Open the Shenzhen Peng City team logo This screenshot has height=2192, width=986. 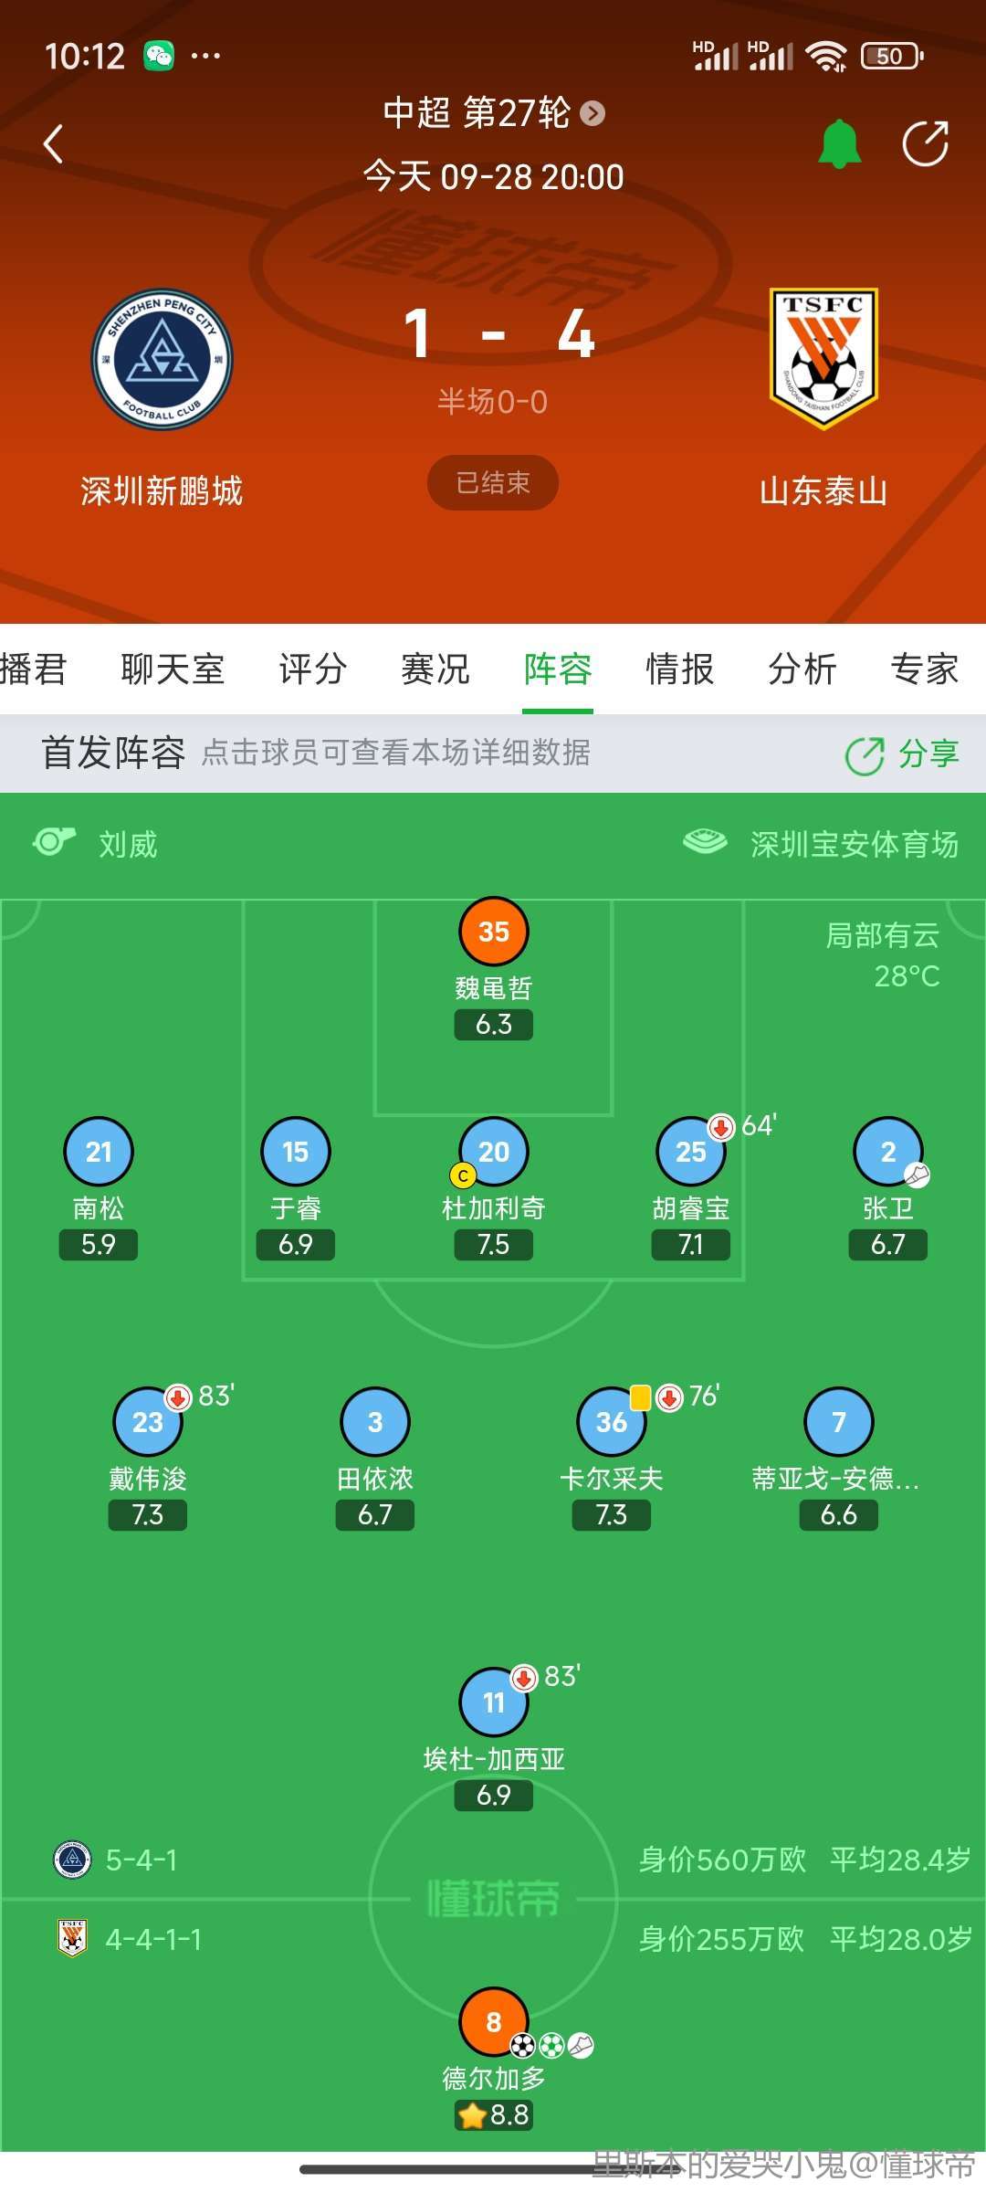(163, 360)
